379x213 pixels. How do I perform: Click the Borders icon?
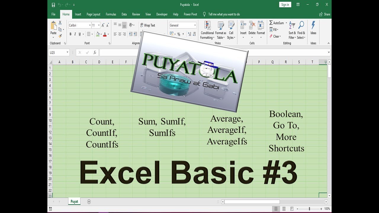click(x=88, y=34)
